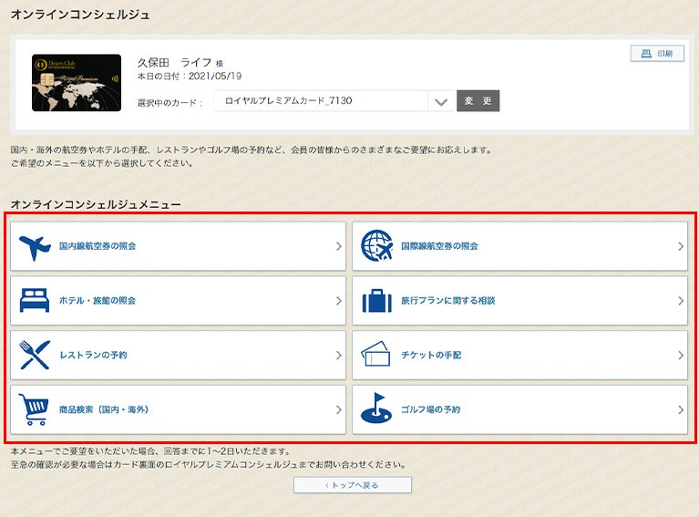This screenshot has width=699, height=517.
Task: Open チケットの手配 menu label
Action: point(431,355)
